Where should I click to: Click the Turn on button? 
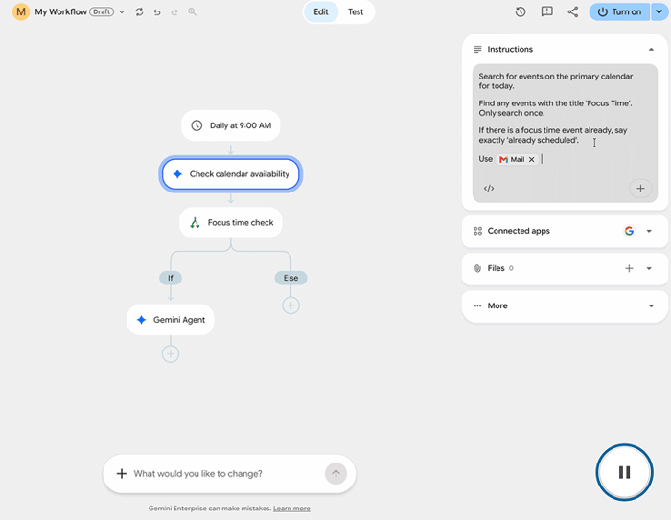pyautogui.click(x=619, y=12)
